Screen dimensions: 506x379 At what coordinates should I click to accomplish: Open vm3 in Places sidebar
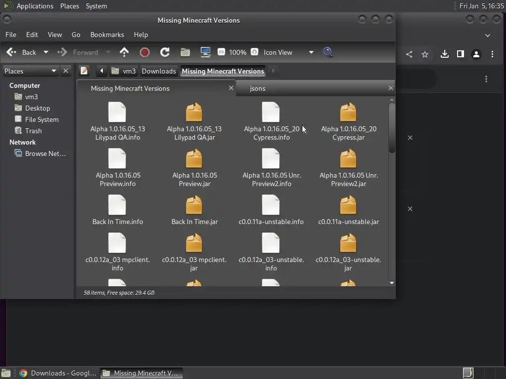26,97
